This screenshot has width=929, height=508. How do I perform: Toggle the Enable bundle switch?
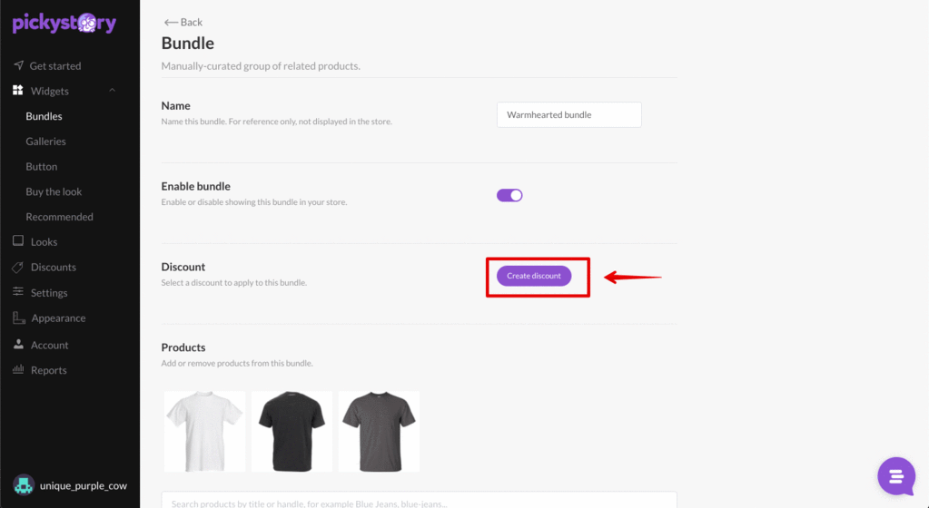tap(509, 195)
